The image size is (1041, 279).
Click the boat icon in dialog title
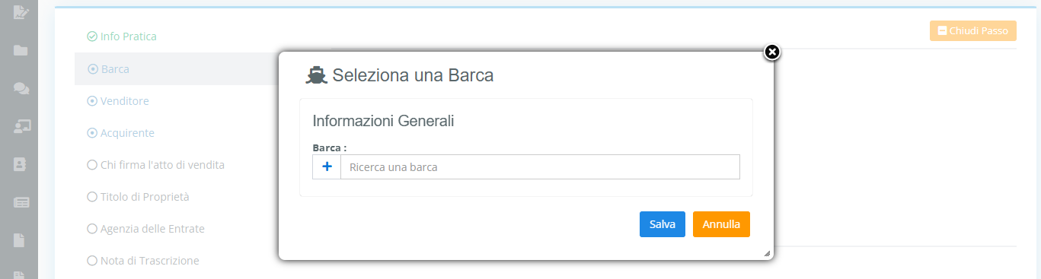pos(316,75)
